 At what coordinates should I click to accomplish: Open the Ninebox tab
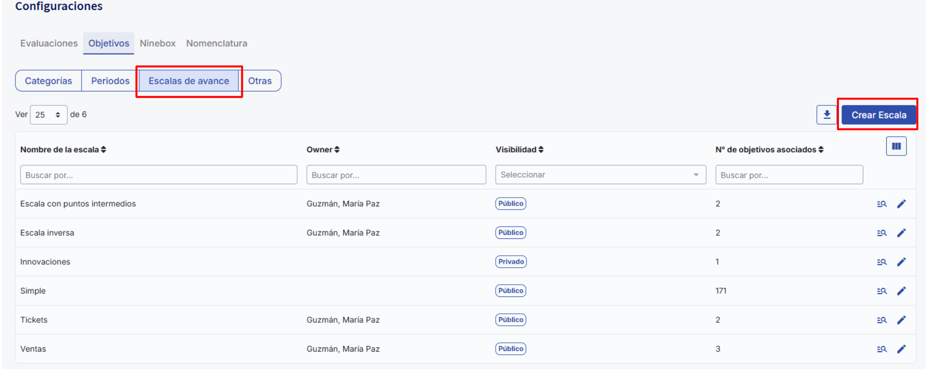coord(157,43)
